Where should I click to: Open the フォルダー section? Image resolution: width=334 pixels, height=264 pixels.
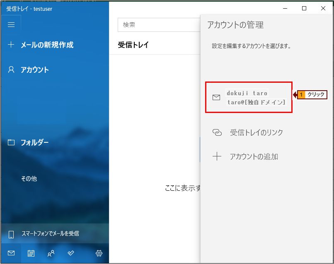click(35, 142)
